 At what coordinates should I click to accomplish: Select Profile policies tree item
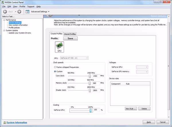pyautogui.click(x=14, y=28)
